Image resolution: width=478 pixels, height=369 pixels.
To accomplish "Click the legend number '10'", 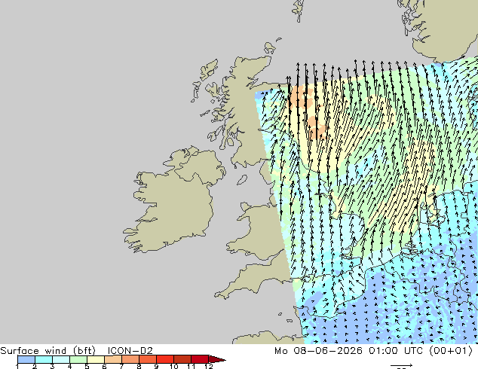I will click(x=173, y=366).
